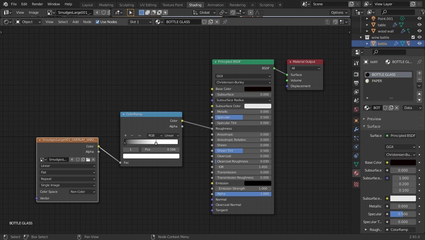Viewport: 425px width, 240px height.
Task: Open the Render menu
Action: pos(37,4)
